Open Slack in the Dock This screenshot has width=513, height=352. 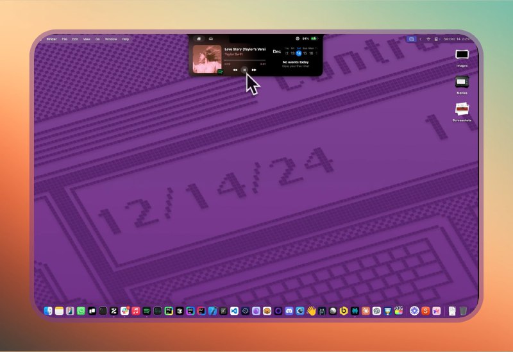tap(124, 311)
